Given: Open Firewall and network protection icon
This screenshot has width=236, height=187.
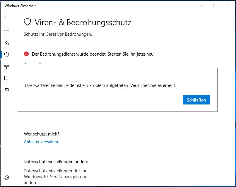Looking at the screenshot, I should [x=7, y=66].
